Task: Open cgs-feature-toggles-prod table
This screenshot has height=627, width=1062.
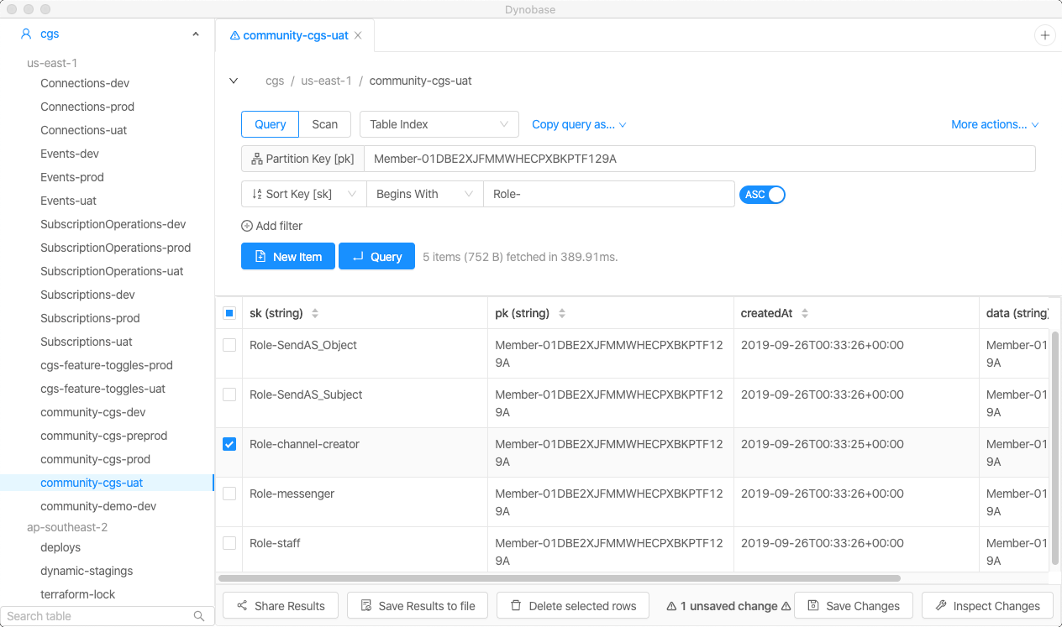Action: point(107,365)
